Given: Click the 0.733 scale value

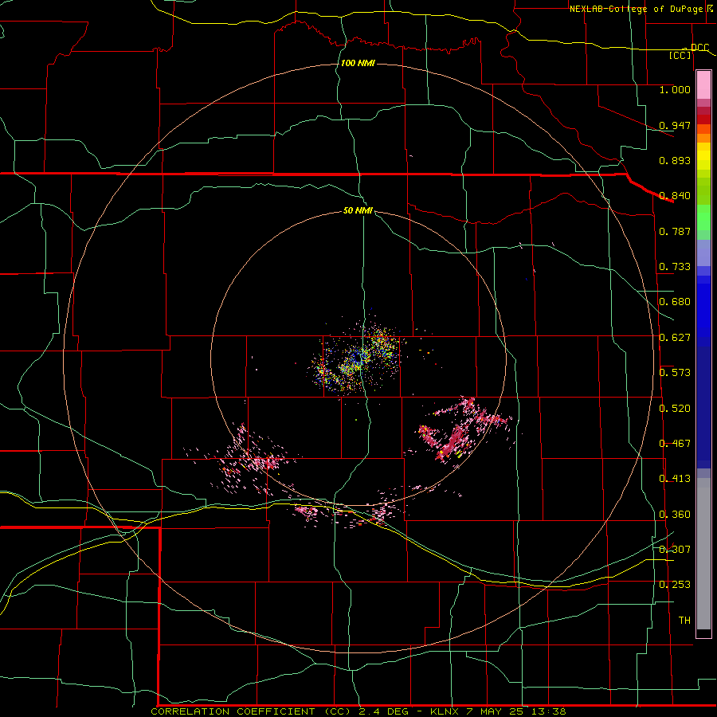Looking at the screenshot, I should 675,267.
